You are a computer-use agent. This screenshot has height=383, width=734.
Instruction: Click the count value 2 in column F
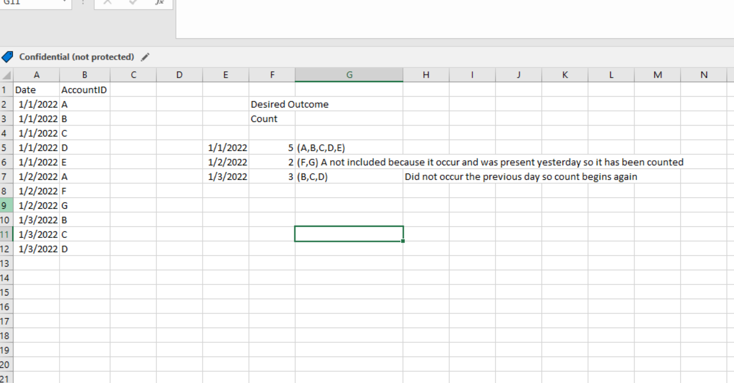tap(272, 162)
